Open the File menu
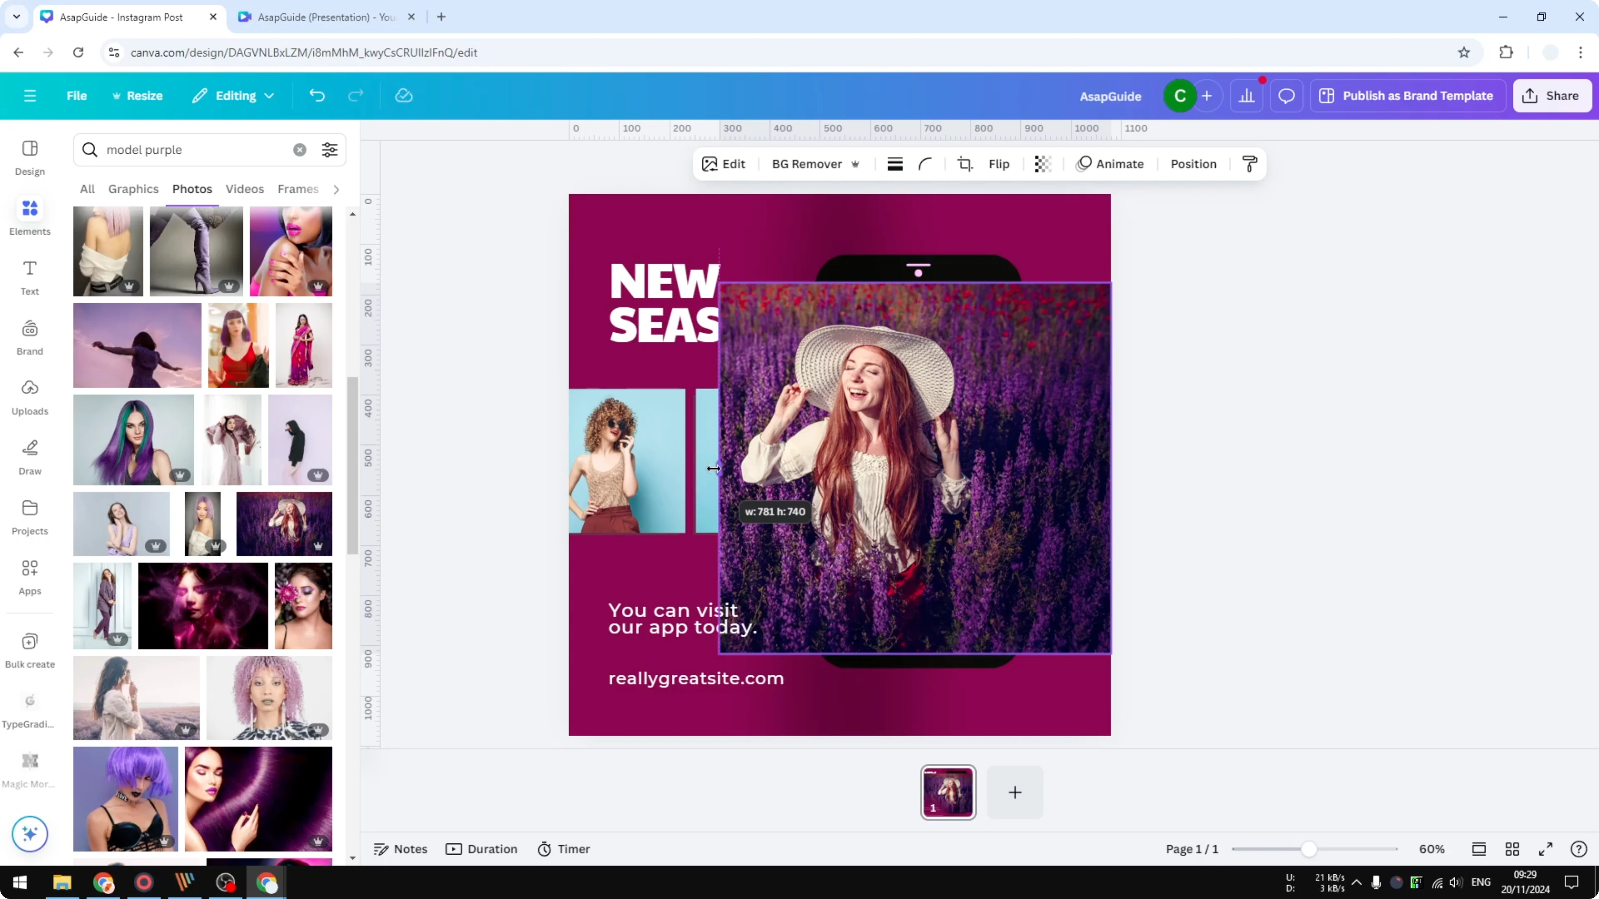1599x899 pixels. point(76,95)
